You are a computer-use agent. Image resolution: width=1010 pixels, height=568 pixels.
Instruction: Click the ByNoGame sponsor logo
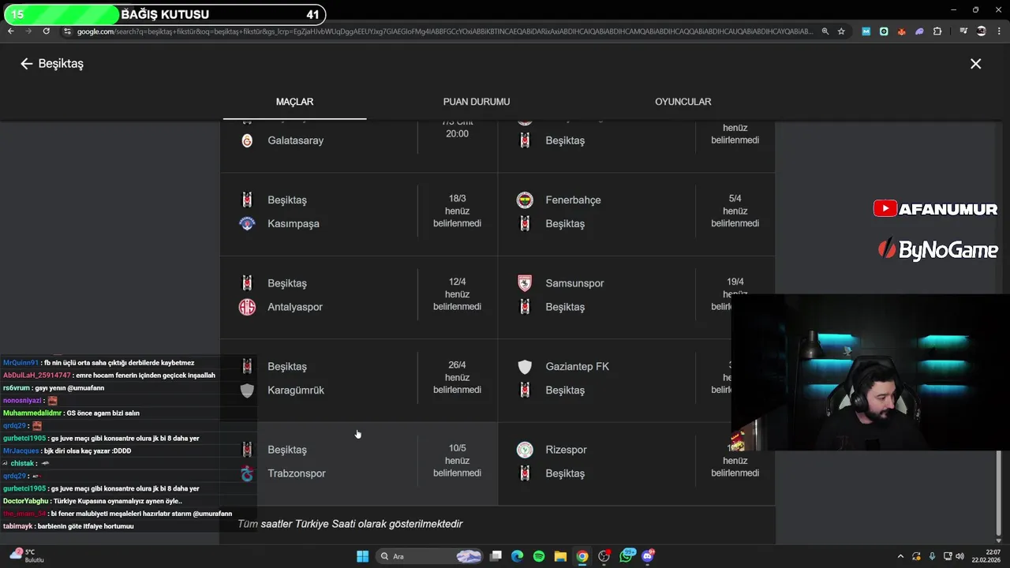click(x=938, y=249)
